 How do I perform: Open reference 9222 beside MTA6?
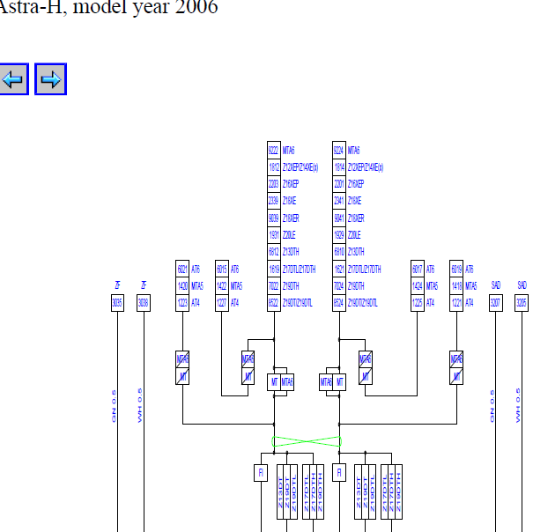click(274, 150)
